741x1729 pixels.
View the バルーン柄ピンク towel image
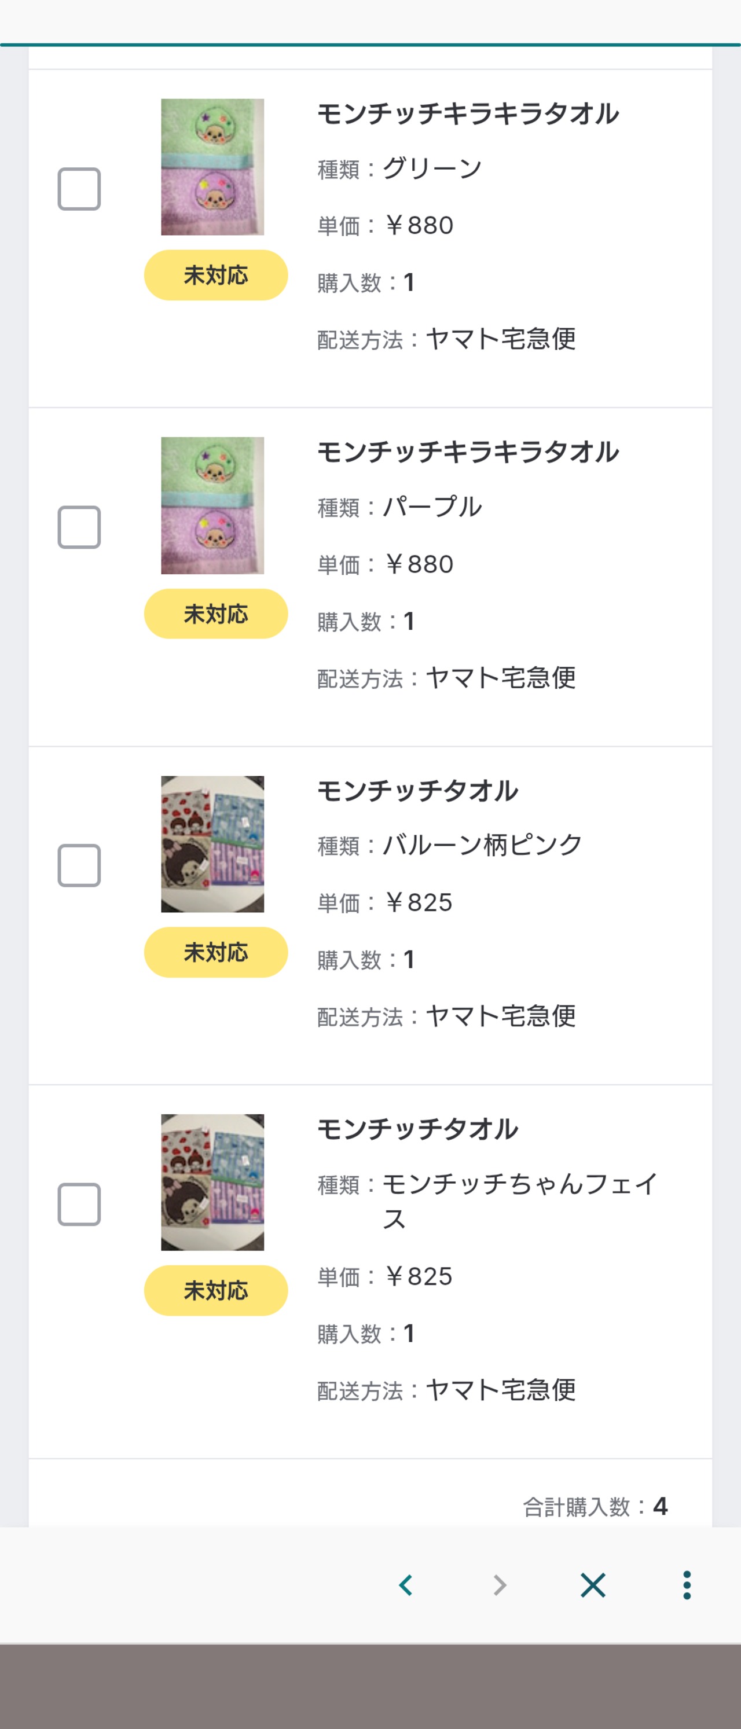[x=212, y=844]
